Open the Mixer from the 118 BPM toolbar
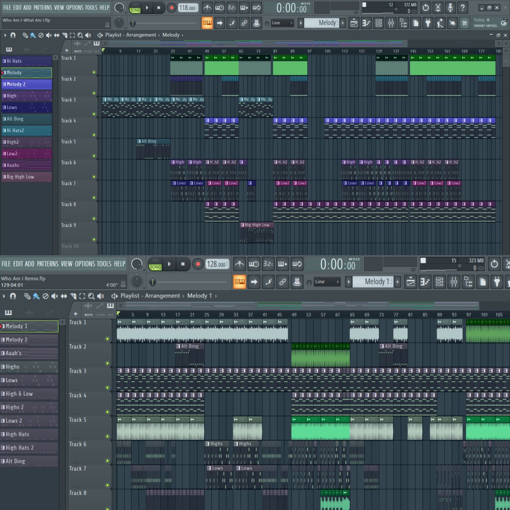The image size is (510, 510). pos(391,23)
